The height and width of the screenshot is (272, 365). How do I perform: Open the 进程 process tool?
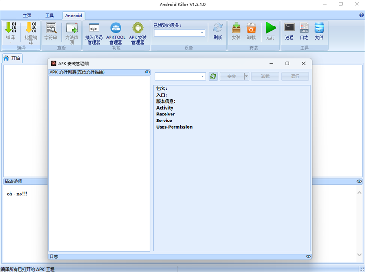point(289,31)
